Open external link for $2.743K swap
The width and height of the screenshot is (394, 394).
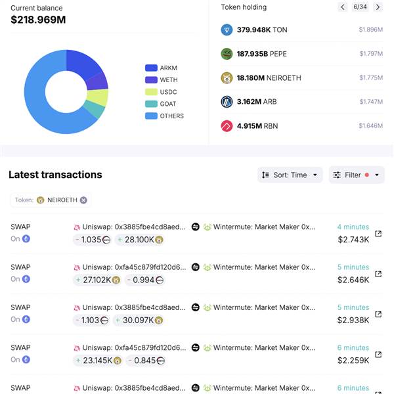tap(378, 234)
